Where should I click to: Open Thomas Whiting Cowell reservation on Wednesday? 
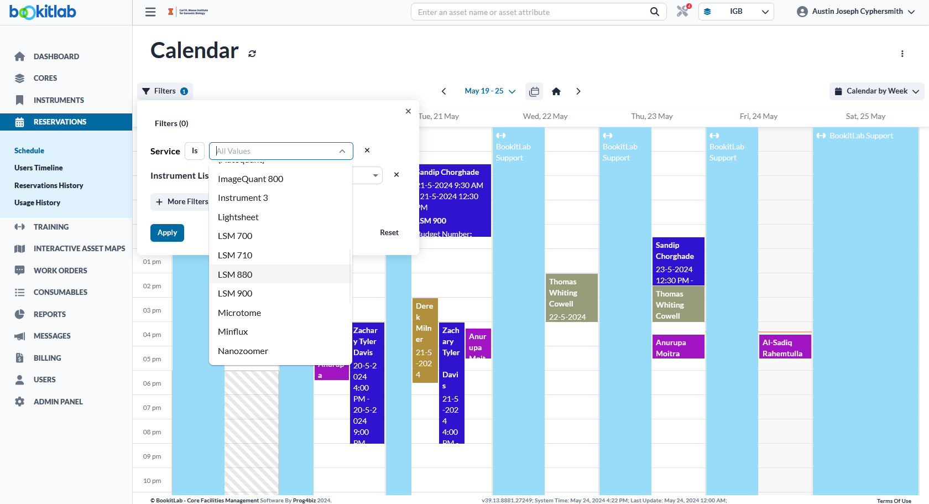click(x=572, y=298)
